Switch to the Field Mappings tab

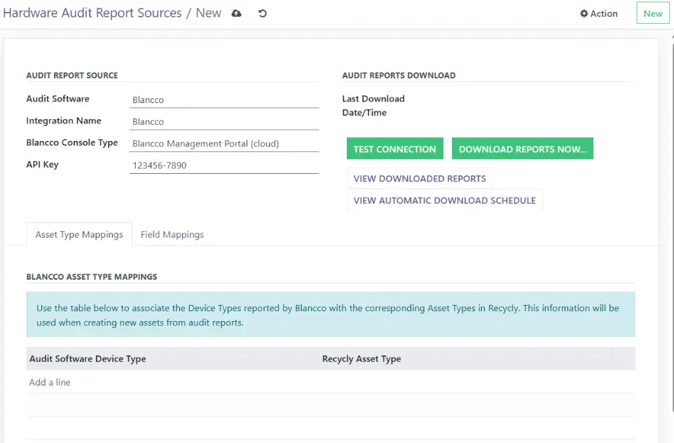click(172, 234)
